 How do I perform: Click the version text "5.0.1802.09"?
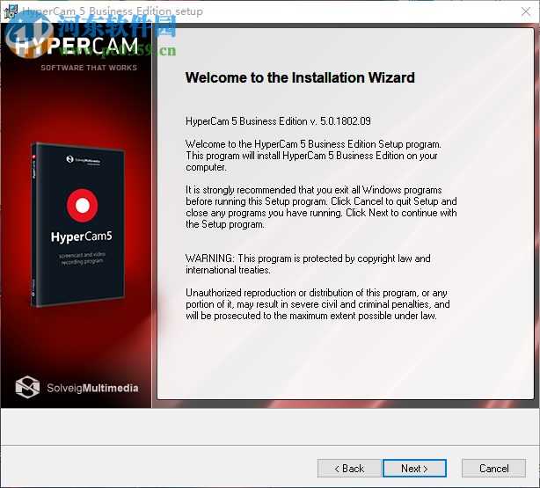[x=346, y=121]
